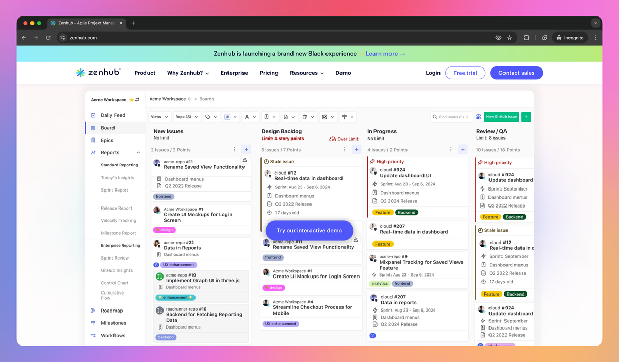The height and width of the screenshot is (362, 619).
Task: Click the Zenhub logo
Action: 98,73
